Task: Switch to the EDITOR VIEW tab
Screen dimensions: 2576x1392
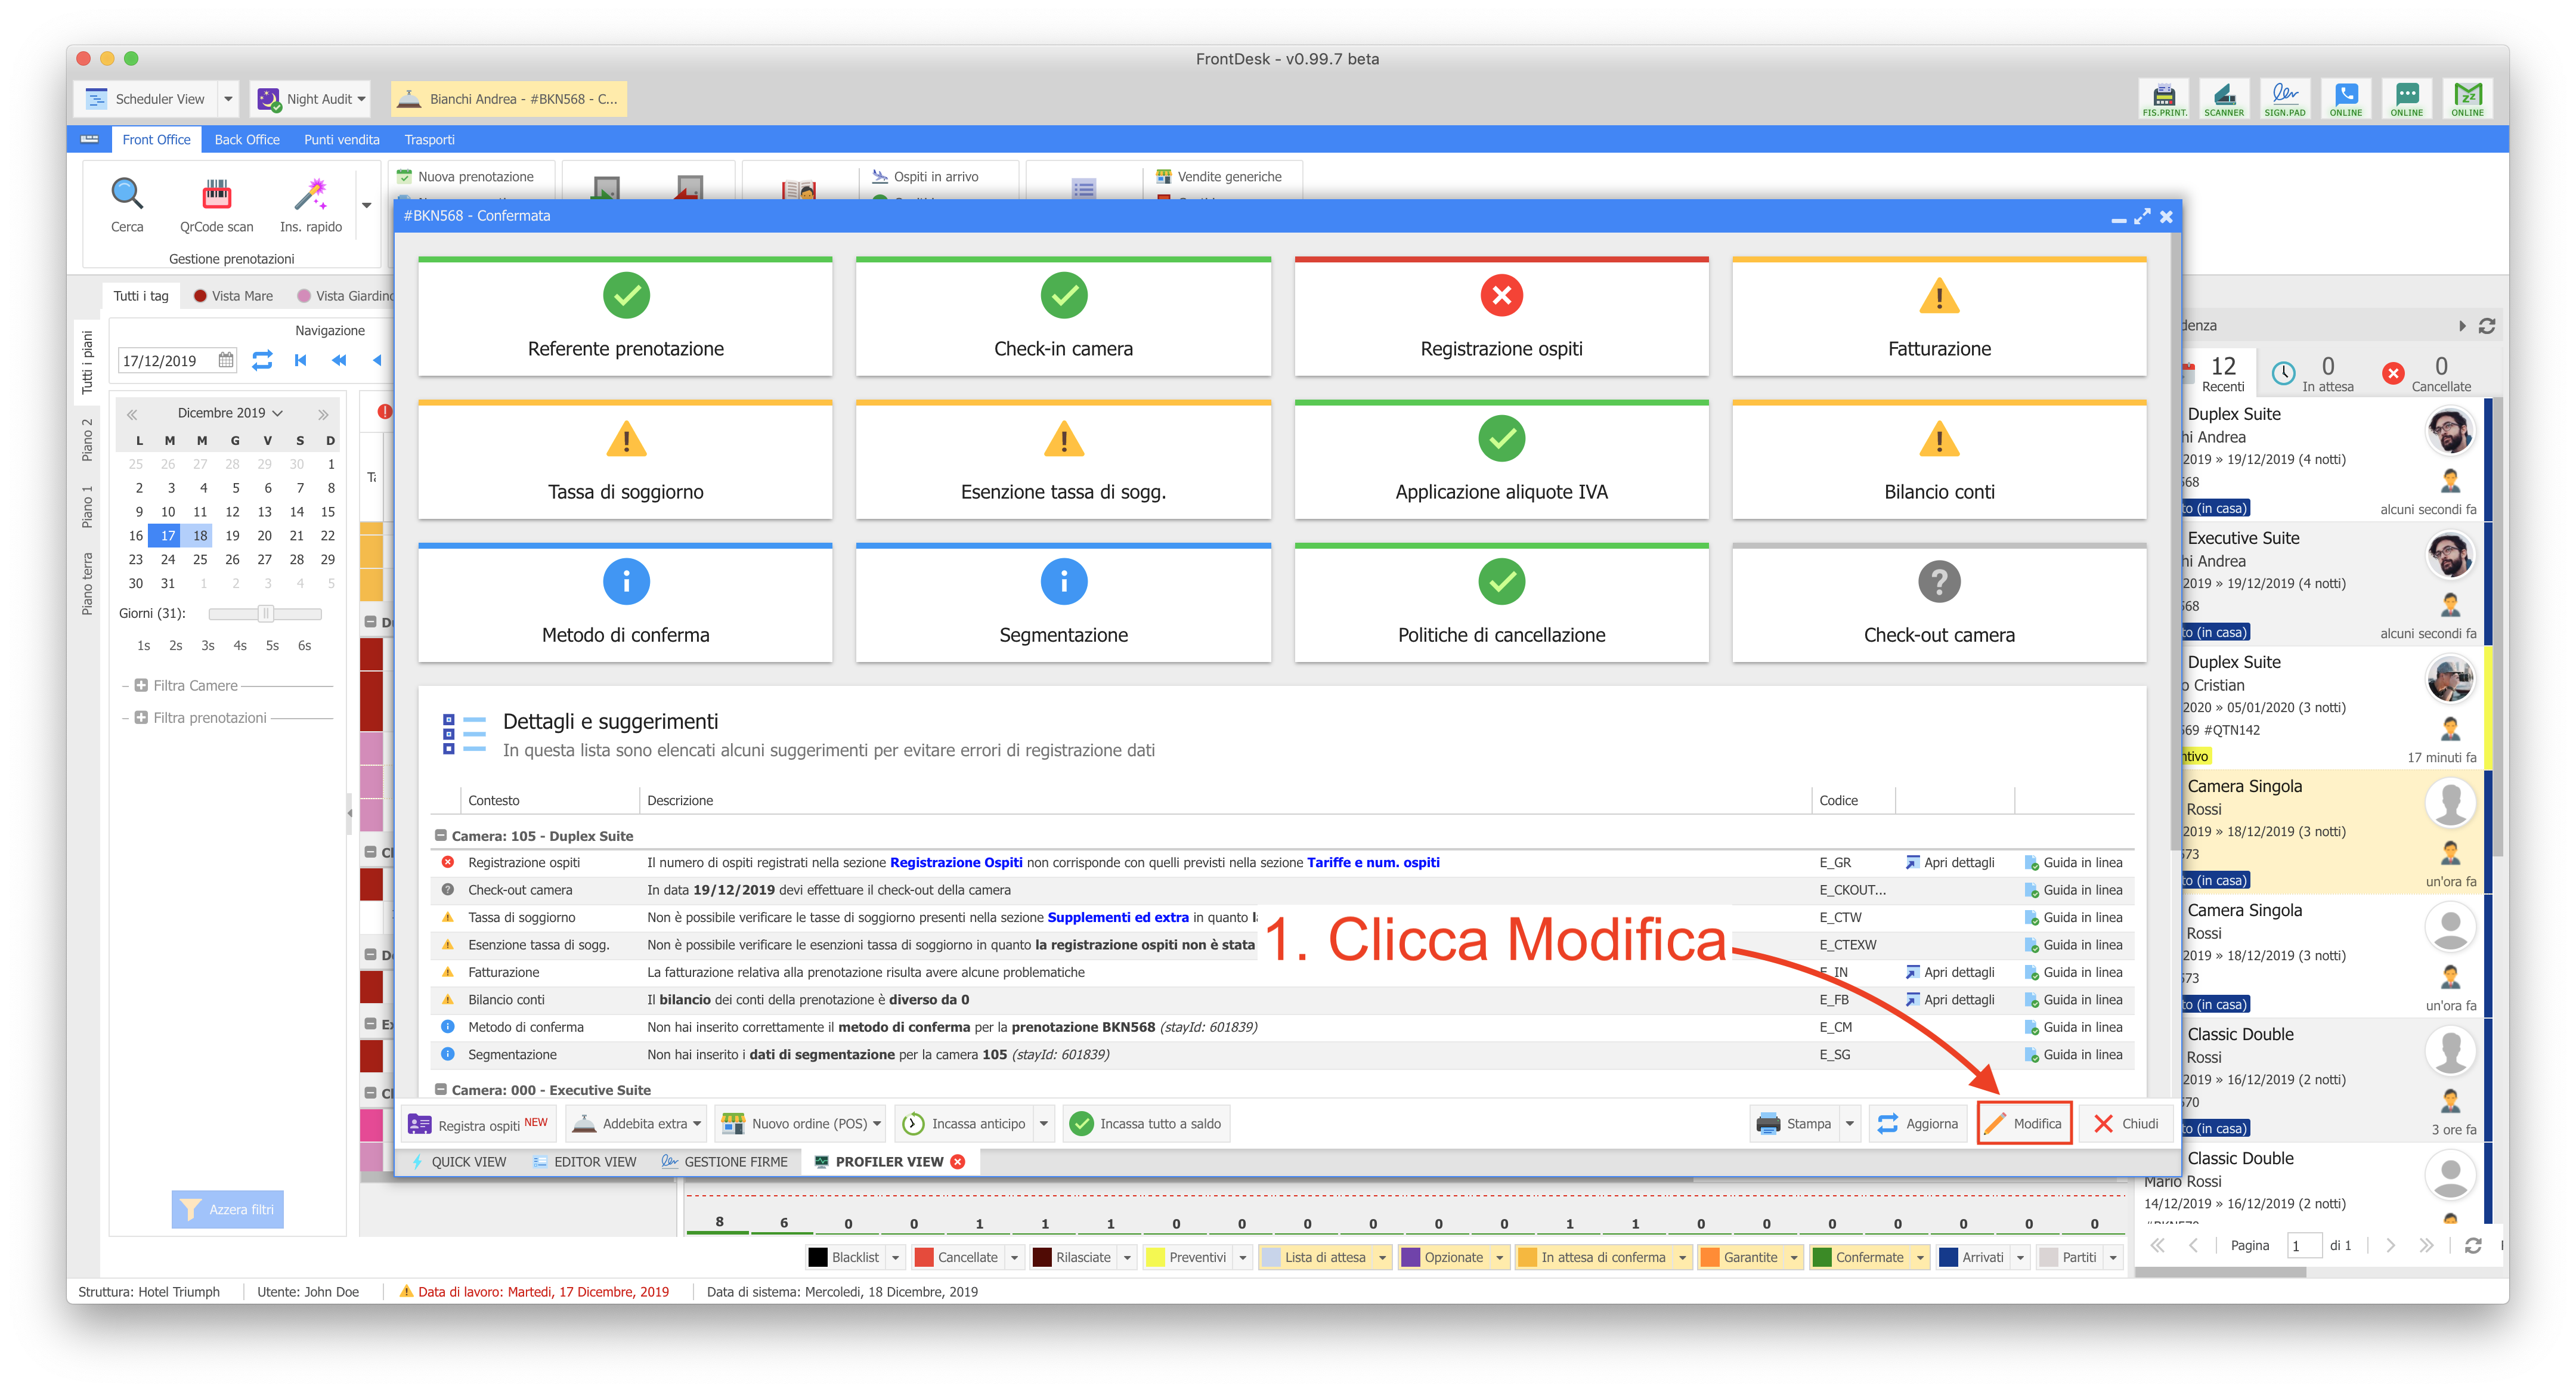Action: coord(585,1162)
